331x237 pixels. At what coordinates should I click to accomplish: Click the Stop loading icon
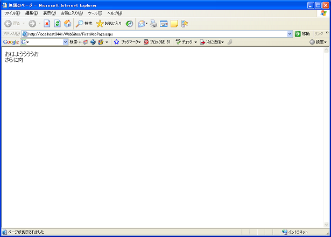click(x=47, y=24)
